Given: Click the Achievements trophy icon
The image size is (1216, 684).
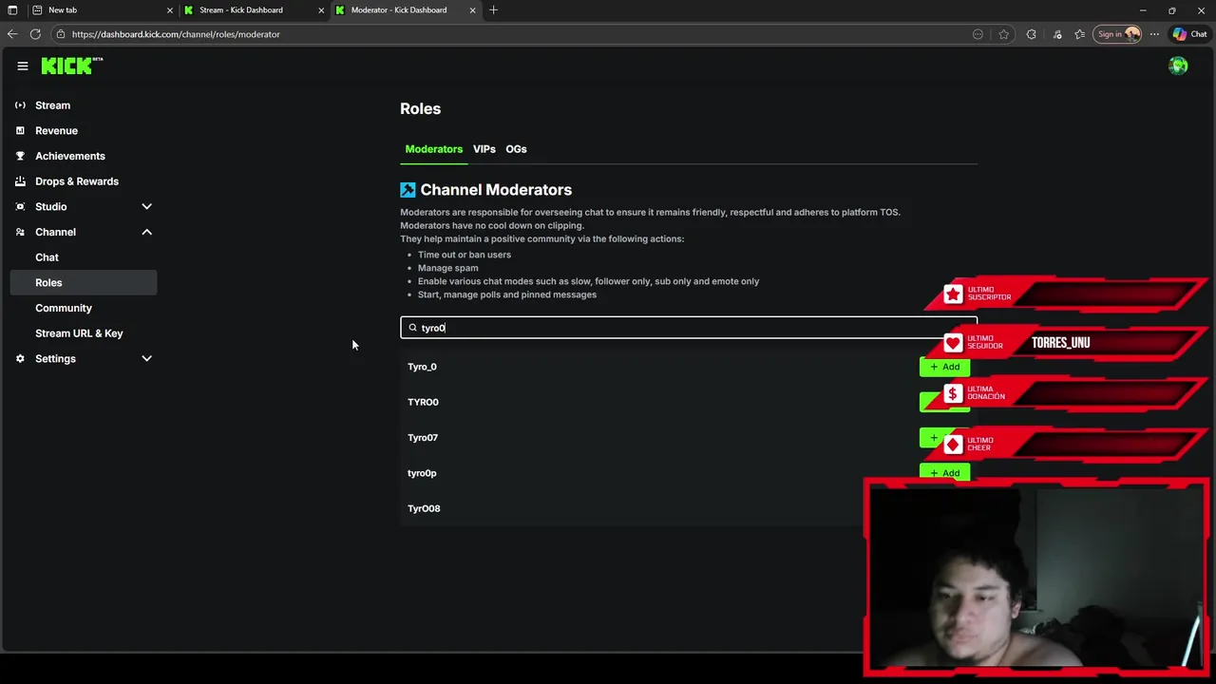Looking at the screenshot, I should (20, 156).
